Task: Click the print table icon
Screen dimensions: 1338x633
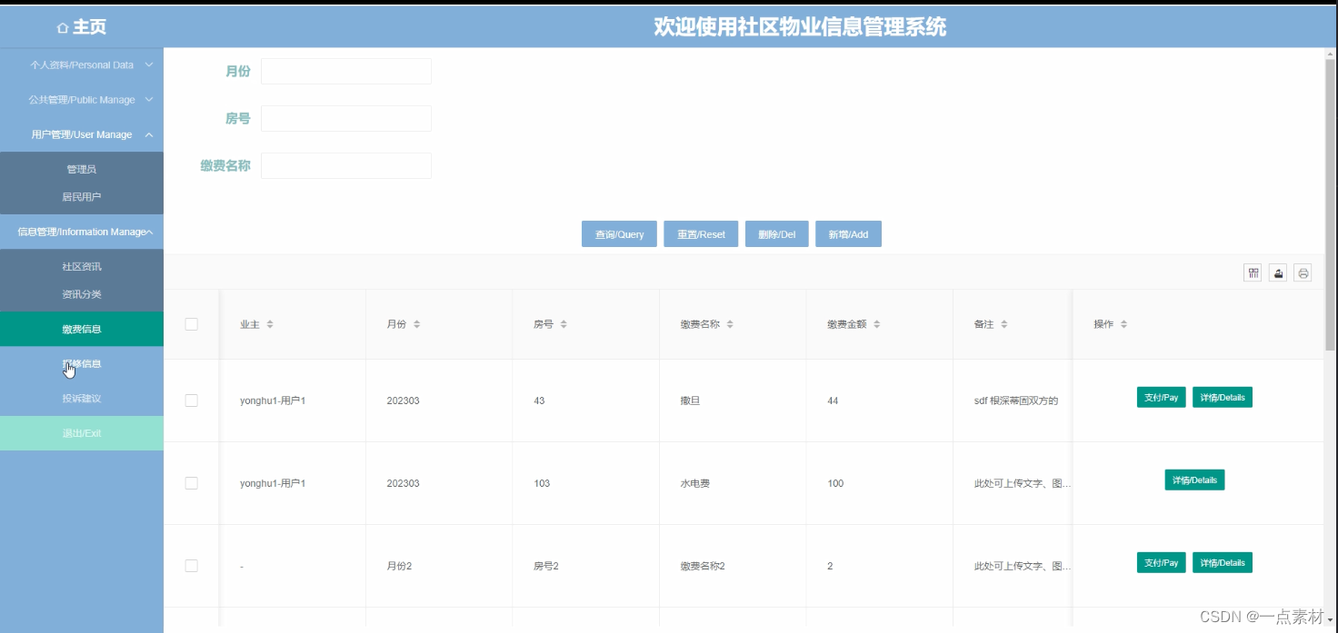Action: [1302, 272]
